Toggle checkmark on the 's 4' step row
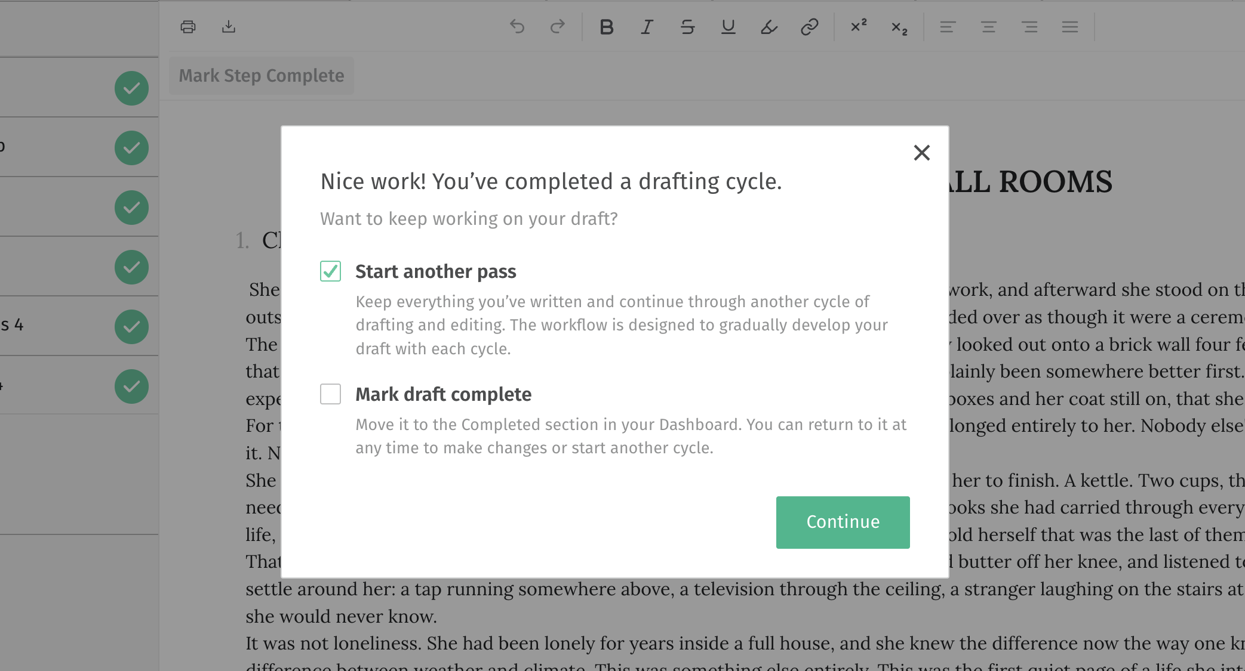1245x671 pixels. click(131, 327)
